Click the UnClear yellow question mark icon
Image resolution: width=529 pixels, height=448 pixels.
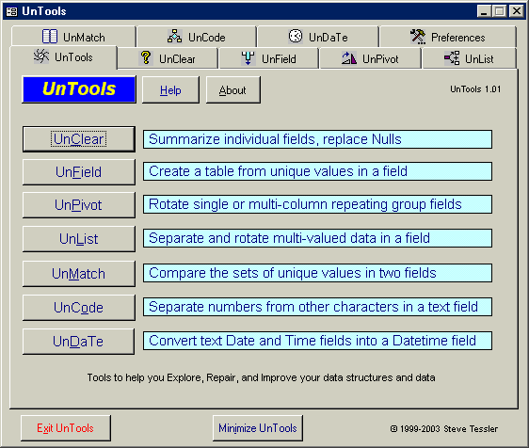click(146, 58)
